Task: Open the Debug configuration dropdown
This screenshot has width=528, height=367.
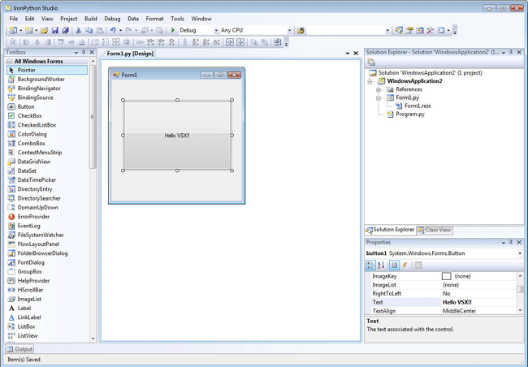Action: [x=216, y=31]
